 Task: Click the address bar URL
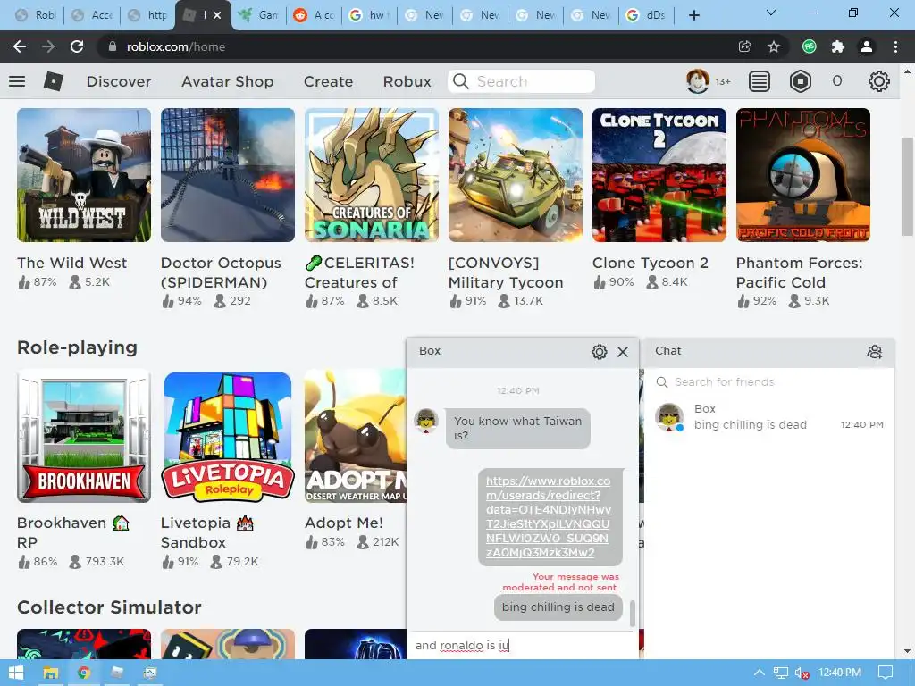pyautogui.click(x=176, y=46)
